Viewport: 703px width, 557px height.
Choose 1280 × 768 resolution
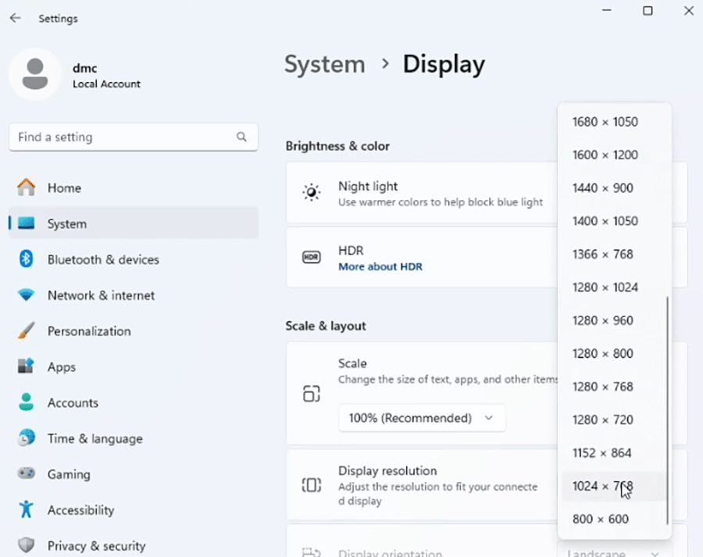pos(614,387)
